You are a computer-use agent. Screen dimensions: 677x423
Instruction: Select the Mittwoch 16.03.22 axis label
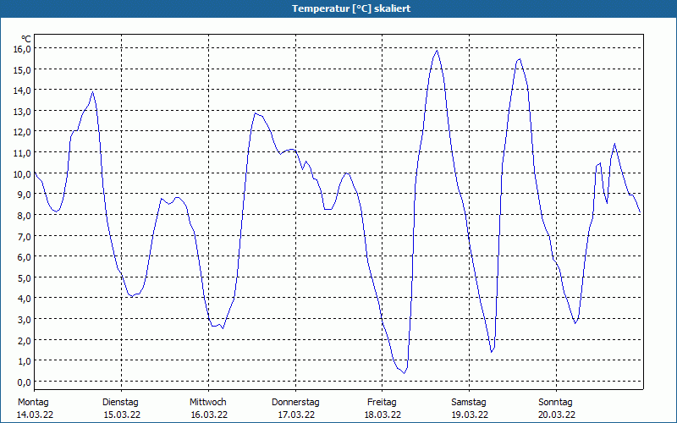coord(208,409)
